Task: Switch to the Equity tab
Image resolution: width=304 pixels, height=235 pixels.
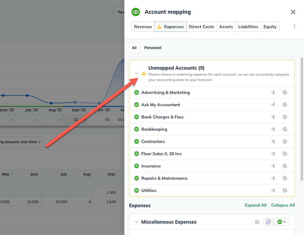Action: click(x=270, y=27)
